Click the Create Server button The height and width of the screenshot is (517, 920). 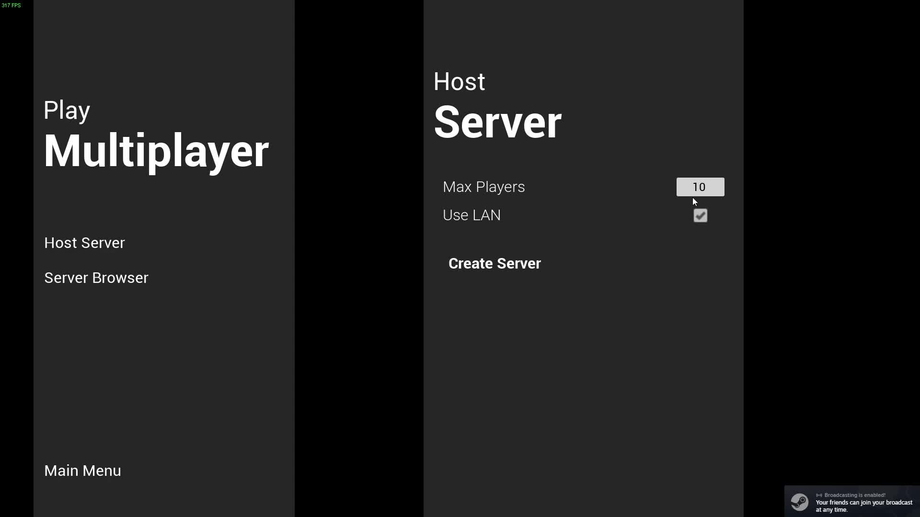point(494,263)
